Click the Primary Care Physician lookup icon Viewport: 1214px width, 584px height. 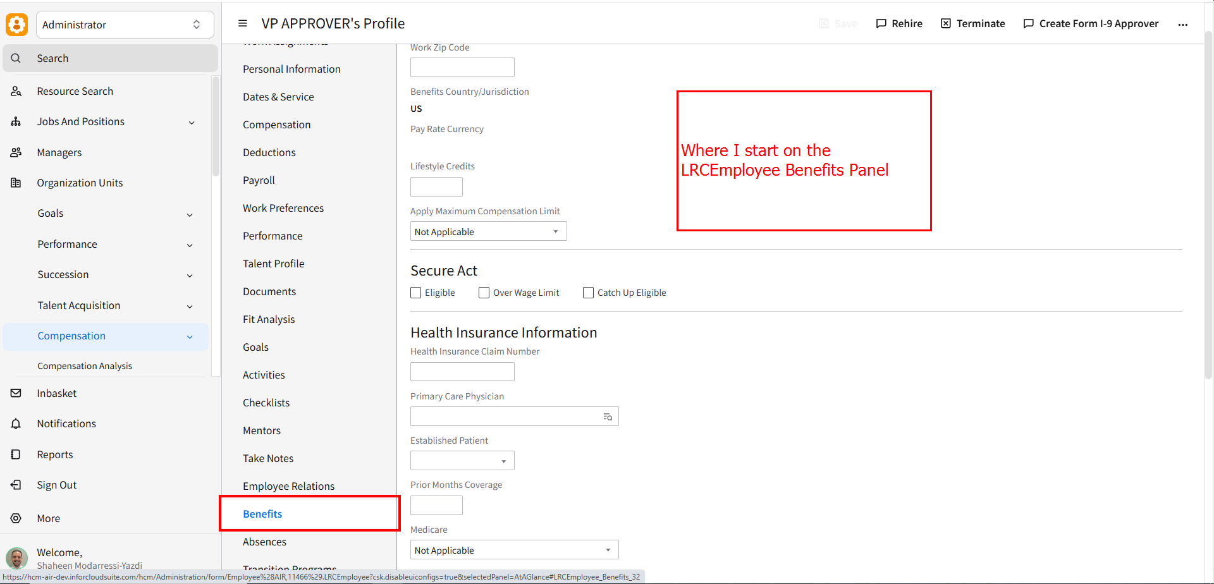point(608,417)
